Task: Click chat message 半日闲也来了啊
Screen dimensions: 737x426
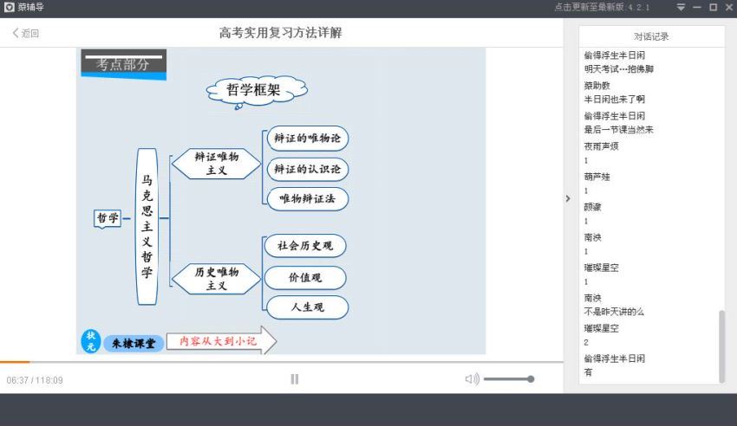Action: point(615,100)
